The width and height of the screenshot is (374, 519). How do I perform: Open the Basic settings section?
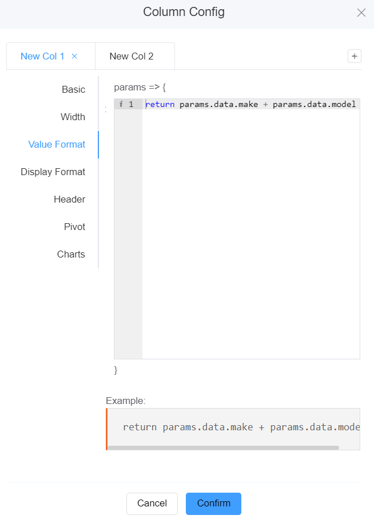click(73, 89)
